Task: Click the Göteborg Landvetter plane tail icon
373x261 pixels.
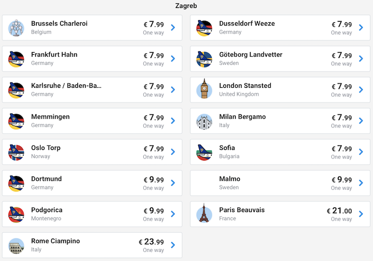Action: [x=205, y=58]
